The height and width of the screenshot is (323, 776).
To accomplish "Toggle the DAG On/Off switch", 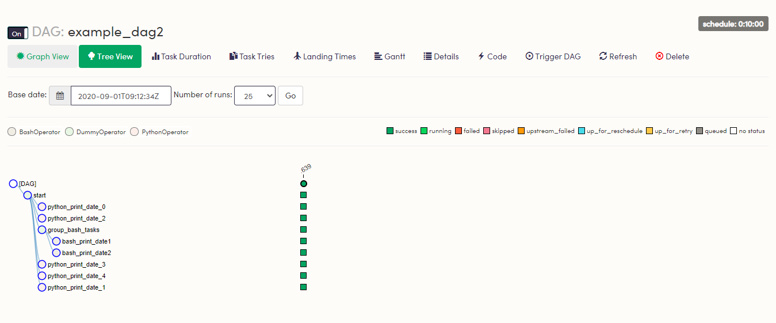I will pos(18,33).
